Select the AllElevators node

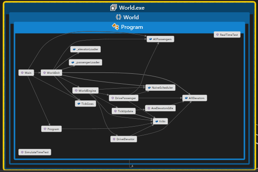click(x=194, y=98)
